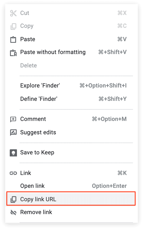Image resolution: width=143 pixels, height=229 pixels.
Task: Click the Suggest edits pencil icon
Action: click(x=13, y=133)
